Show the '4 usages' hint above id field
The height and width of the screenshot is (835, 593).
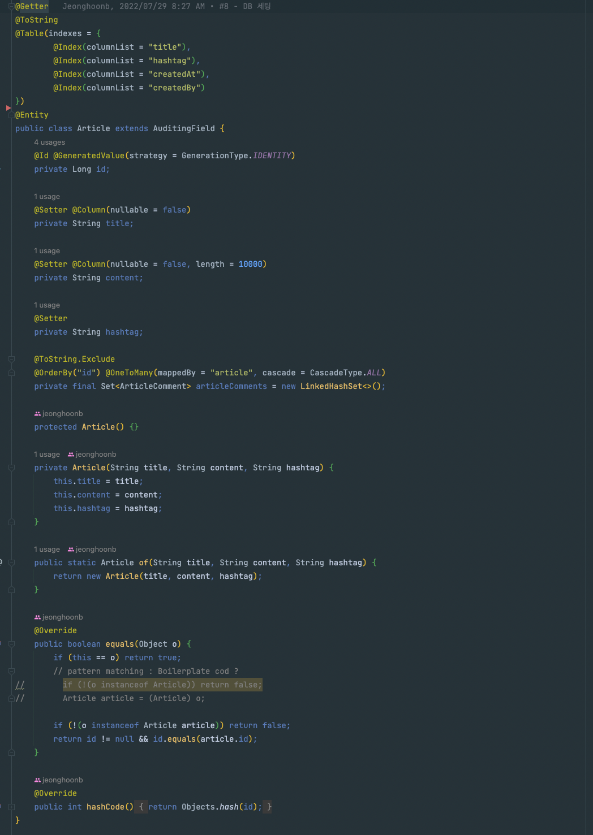tap(49, 142)
